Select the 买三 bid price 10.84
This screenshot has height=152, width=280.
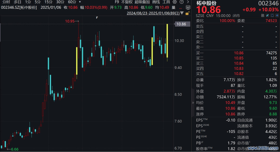click(x=239, y=63)
